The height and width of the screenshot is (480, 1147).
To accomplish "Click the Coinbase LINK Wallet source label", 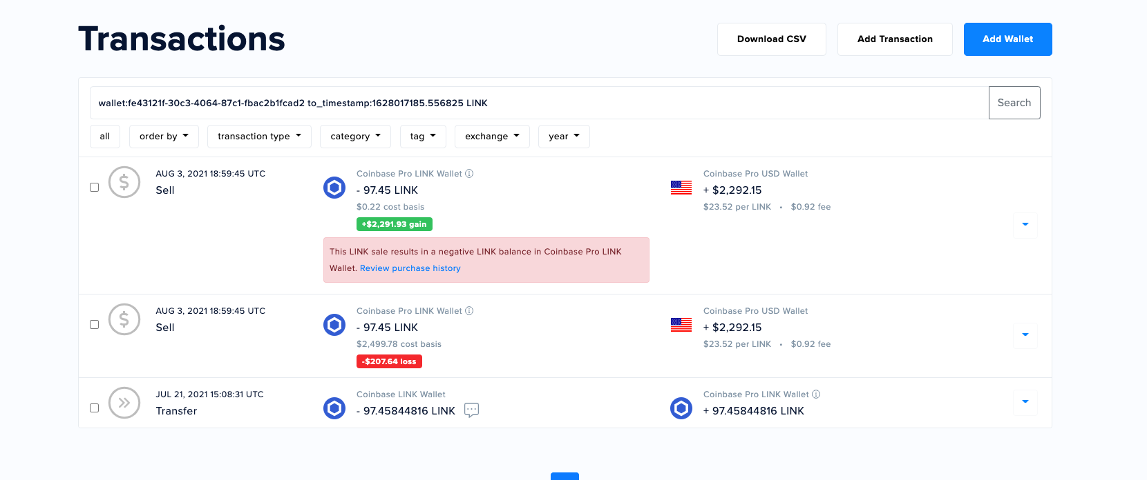I will [401, 394].
